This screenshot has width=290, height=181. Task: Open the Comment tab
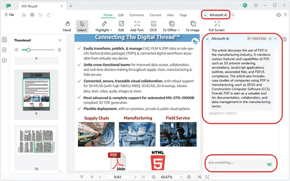(137, 15)
